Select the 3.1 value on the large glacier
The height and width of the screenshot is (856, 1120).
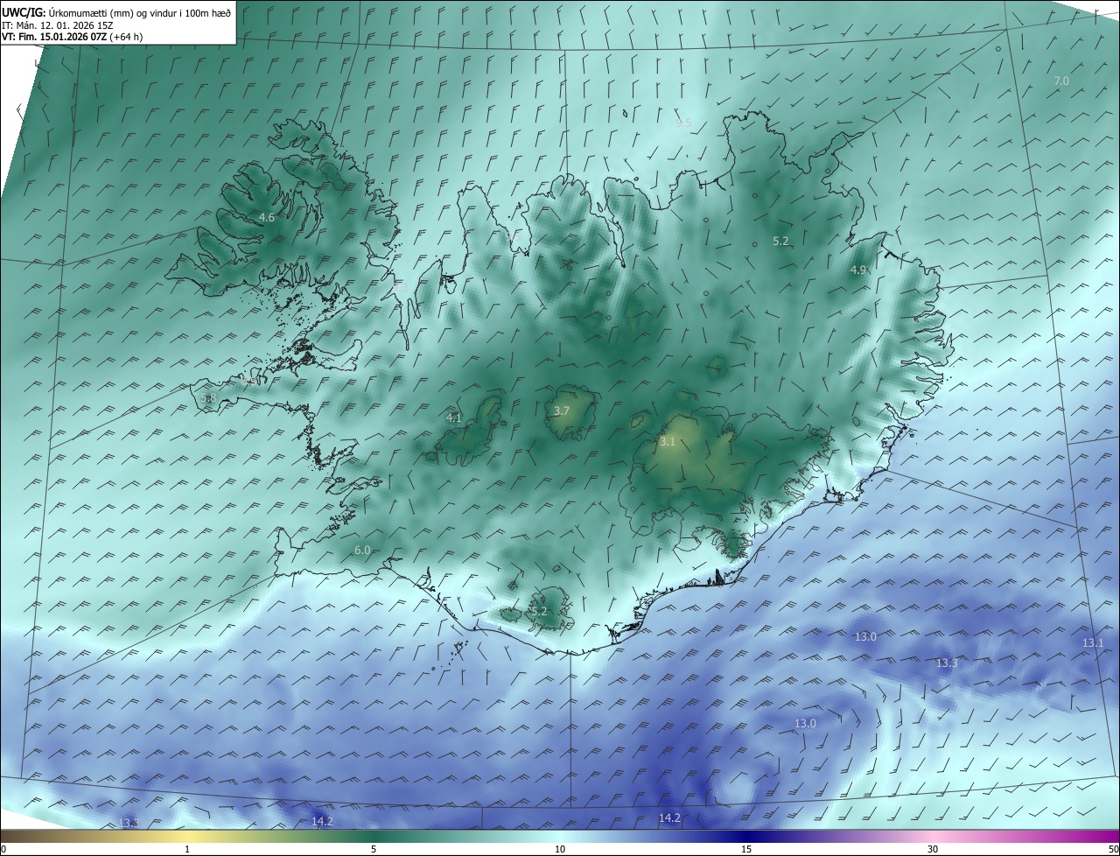[x=668, y=442]
